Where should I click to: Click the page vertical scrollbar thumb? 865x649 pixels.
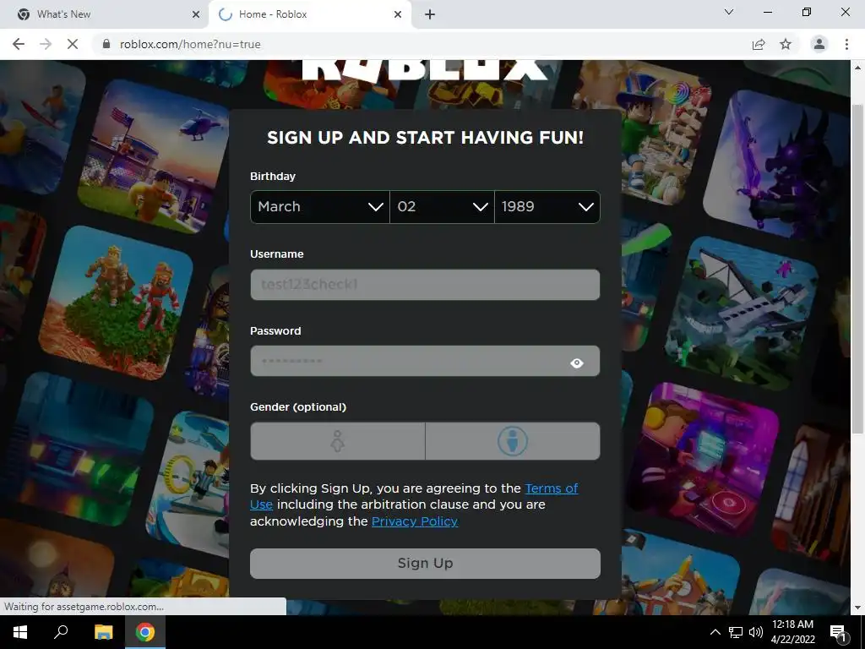click(x=857, y=270)
